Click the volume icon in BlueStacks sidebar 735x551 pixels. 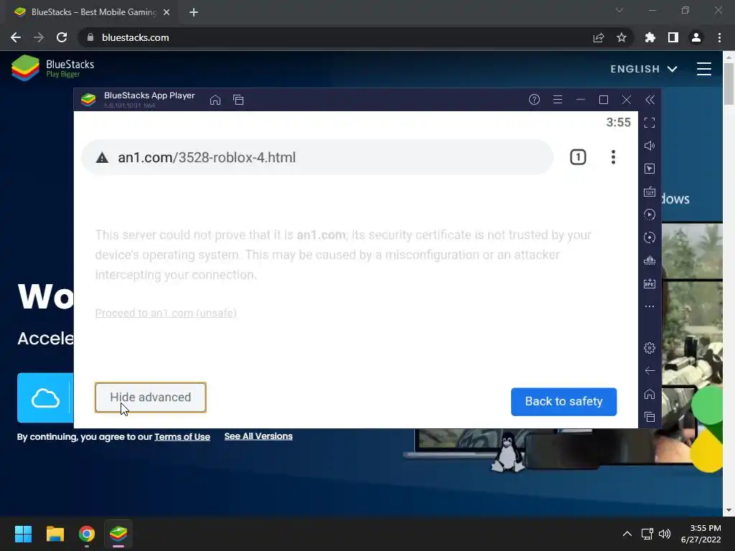pos(649,146)
